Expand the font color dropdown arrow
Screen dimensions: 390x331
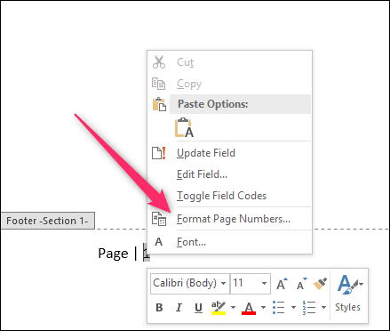point(263,307)
